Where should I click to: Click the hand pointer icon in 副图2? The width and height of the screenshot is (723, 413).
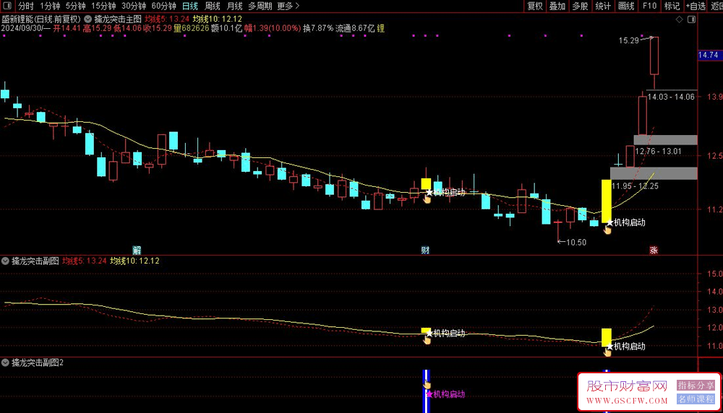tap(427, 385)
